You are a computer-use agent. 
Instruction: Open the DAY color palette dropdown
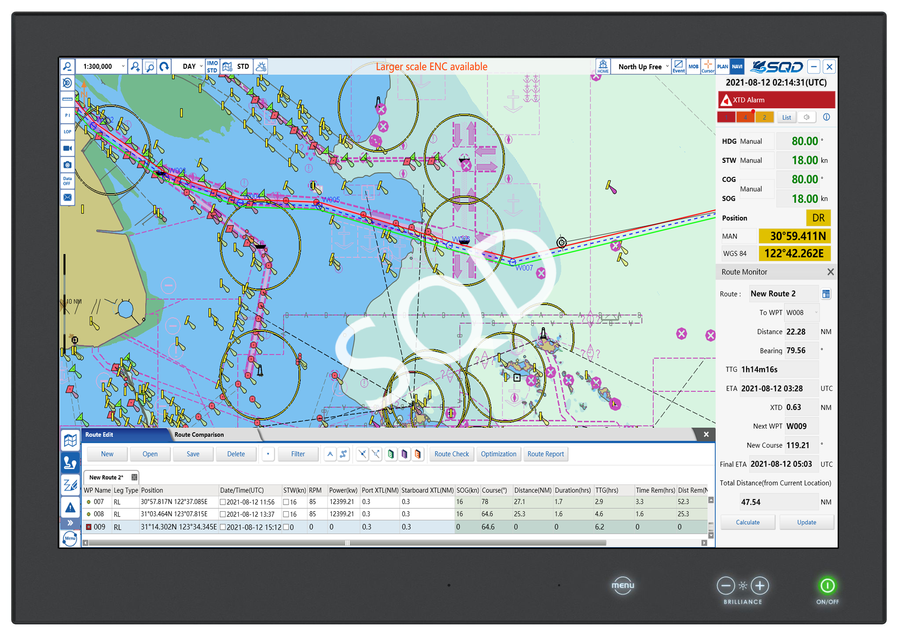pos(189,66)
